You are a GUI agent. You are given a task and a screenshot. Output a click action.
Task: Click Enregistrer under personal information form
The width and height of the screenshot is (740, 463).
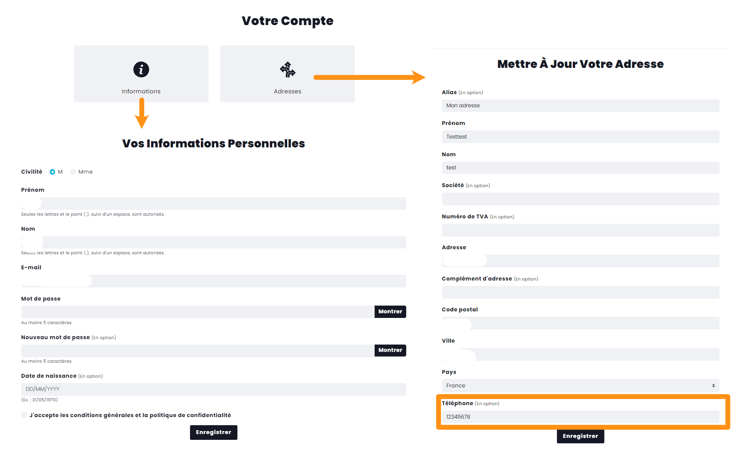tap(214, 433)
